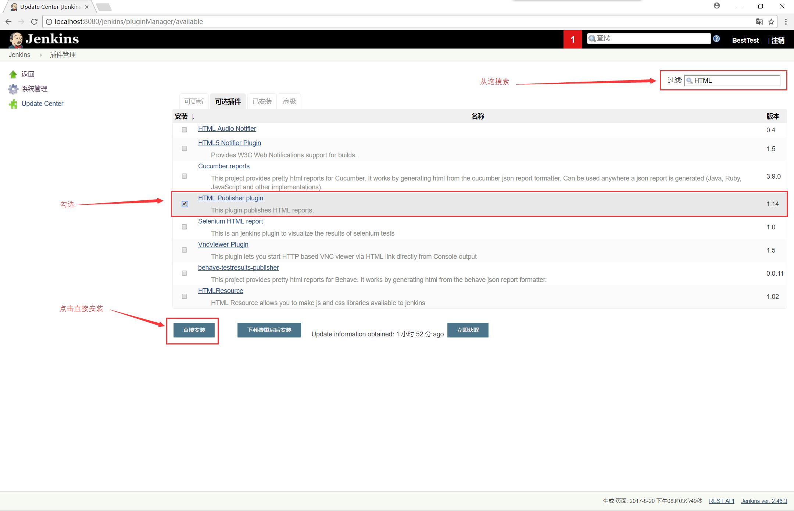
Task: Click the Jenkins breadcrumb link
Action: (x=19, y=55)
